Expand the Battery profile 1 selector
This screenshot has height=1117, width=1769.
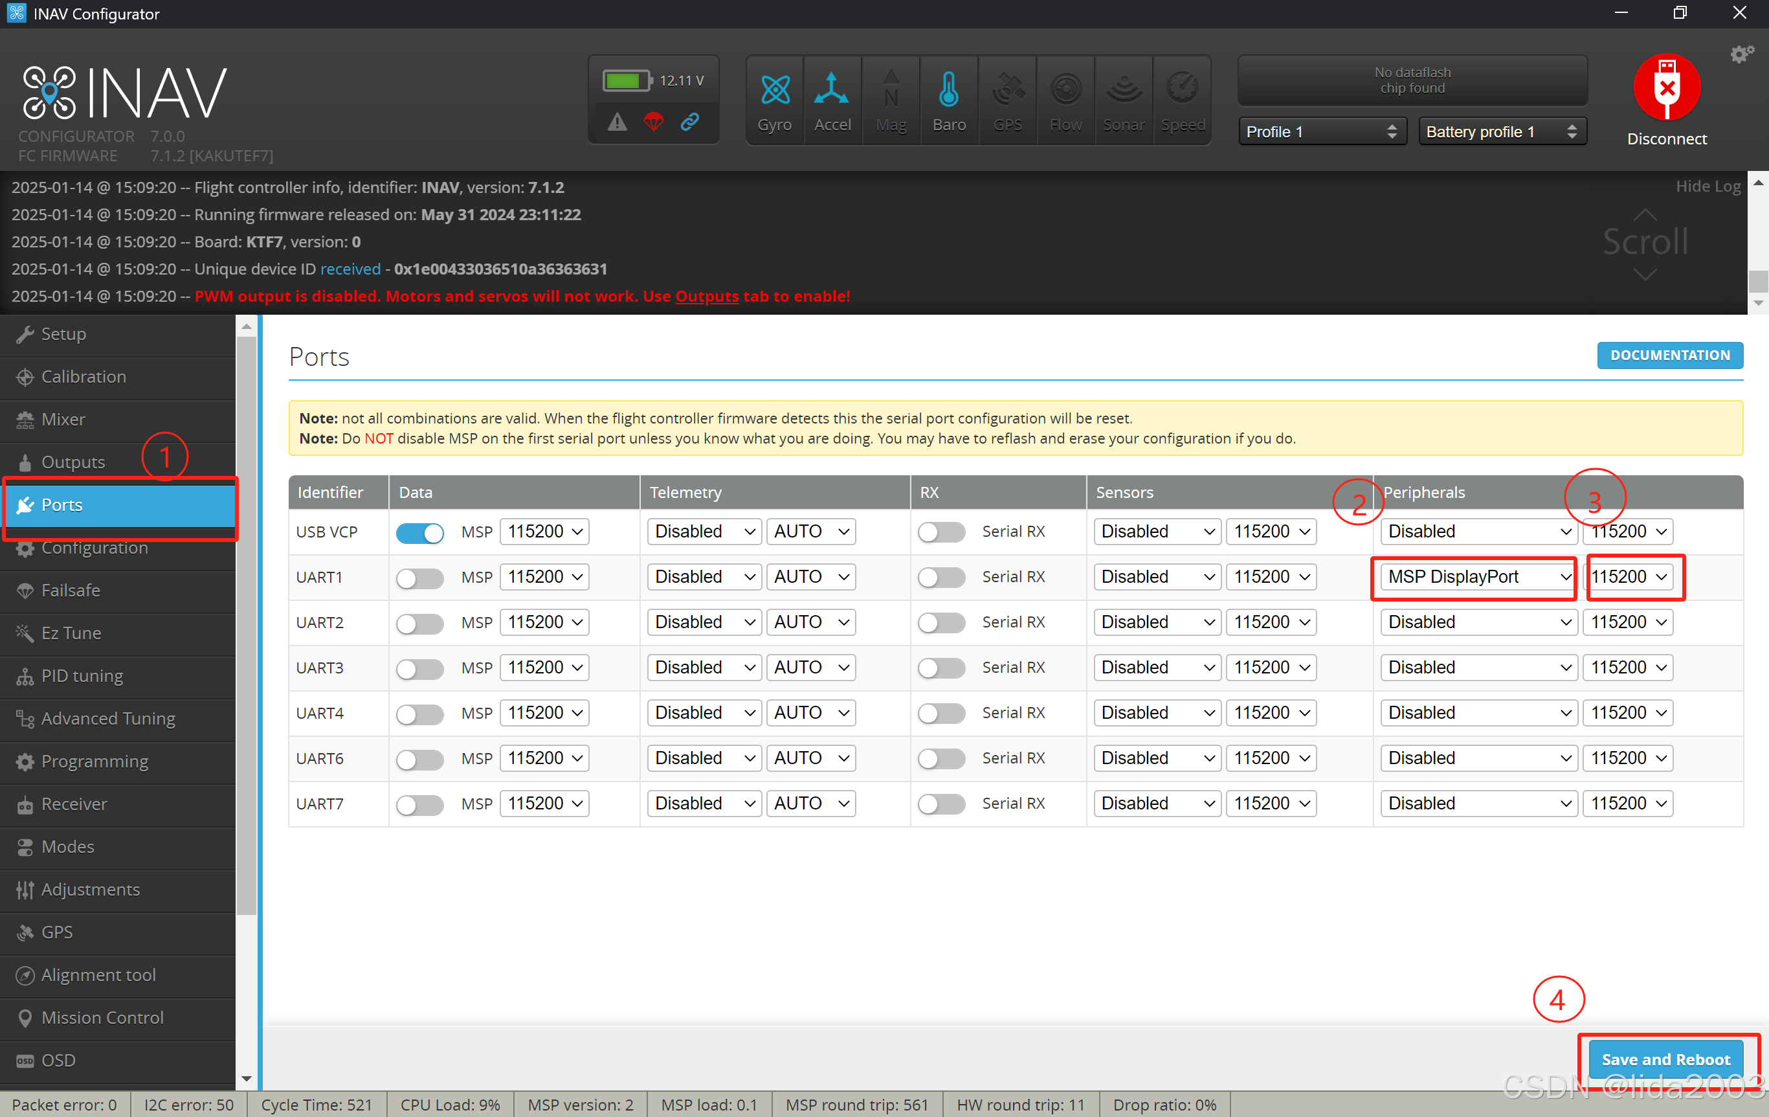(1502, 132)
